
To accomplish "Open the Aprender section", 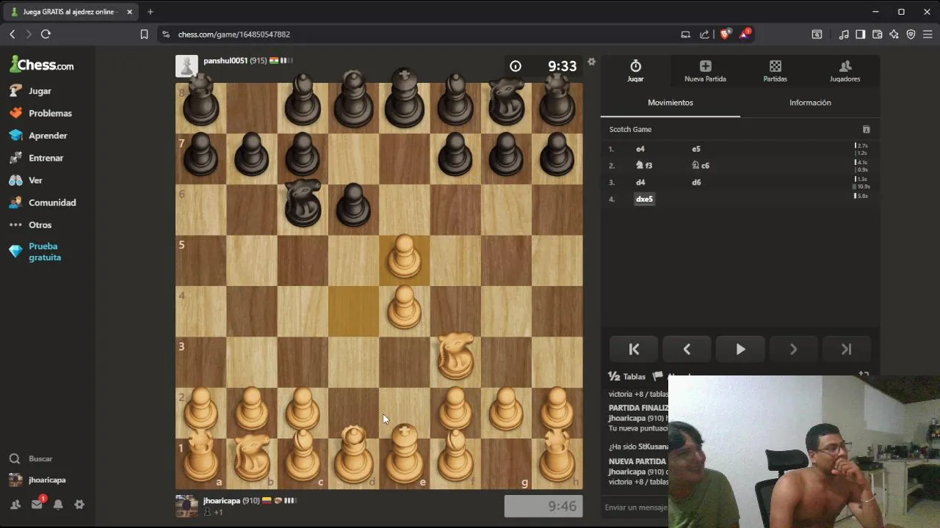I will coord(38,136).
